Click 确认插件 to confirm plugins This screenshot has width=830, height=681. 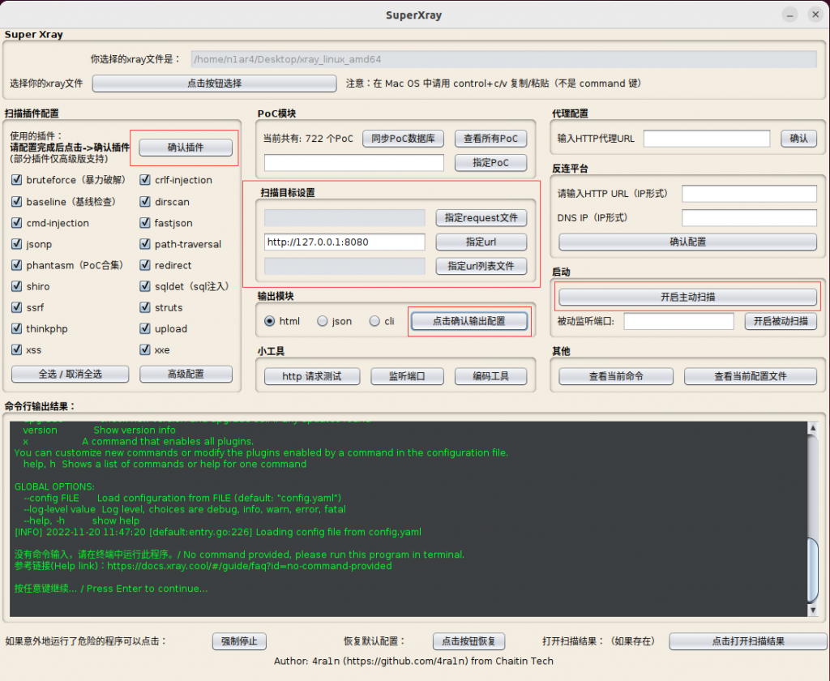click(186, 148)
